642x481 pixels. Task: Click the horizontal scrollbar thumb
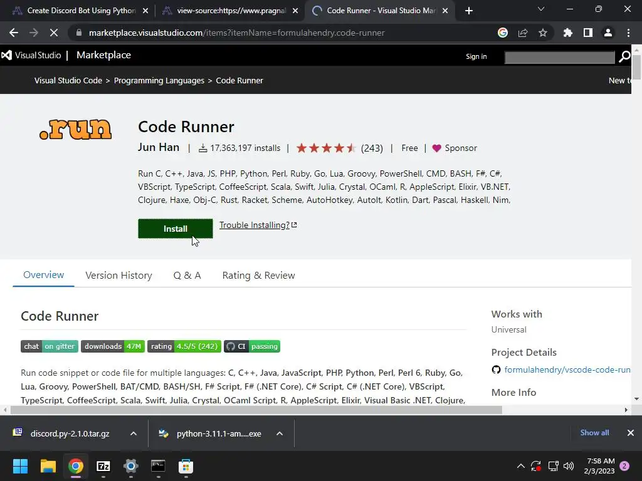point(256,410)
